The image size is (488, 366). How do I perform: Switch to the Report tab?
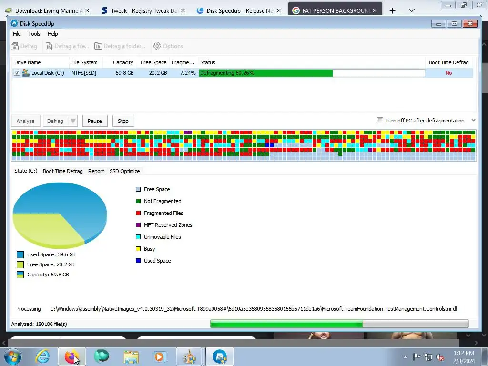click(x=96, y=171)
